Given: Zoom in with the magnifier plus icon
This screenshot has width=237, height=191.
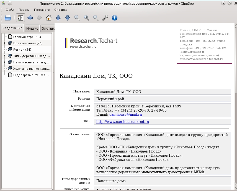Looking at the screenshot, I should 77,18.
